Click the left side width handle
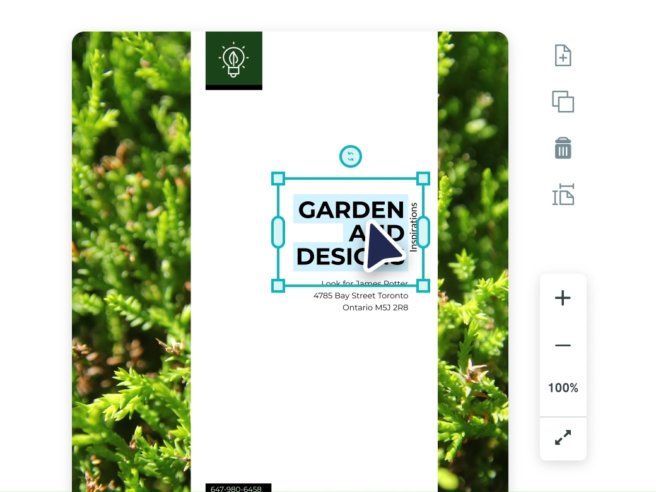 tap(278, 231)
